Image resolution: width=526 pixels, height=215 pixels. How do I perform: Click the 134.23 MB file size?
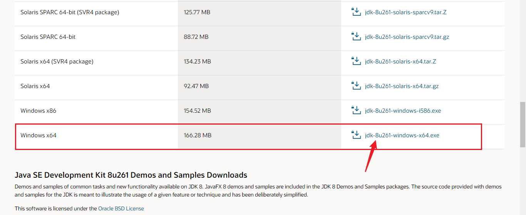[x=197, y=62]
